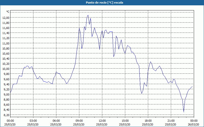Select the 10,20 y-axis value
Screen dimensions: 204x127
click(x=6, y=64)
